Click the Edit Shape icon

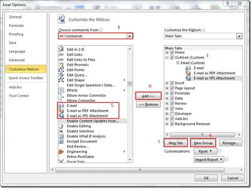(61, 80)
